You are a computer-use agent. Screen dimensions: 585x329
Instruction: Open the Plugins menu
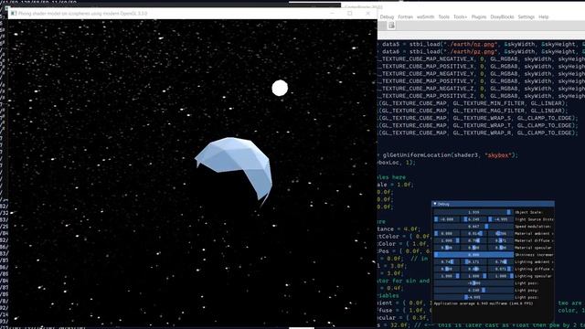(479, 17)
